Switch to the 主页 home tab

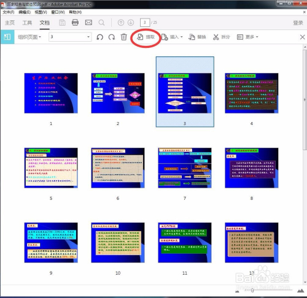pos(10,23)
